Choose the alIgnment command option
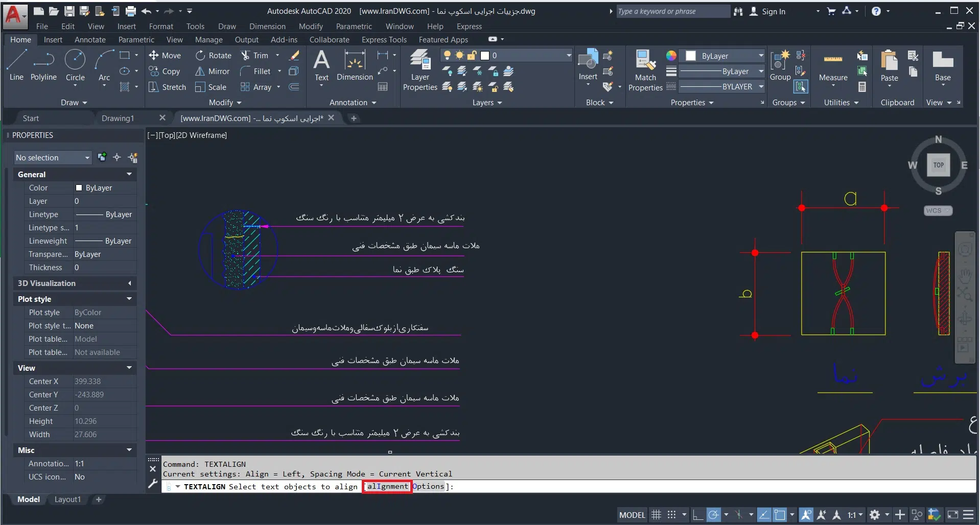The height and width of the screenshot is (525, 980). tap(387, 487)
